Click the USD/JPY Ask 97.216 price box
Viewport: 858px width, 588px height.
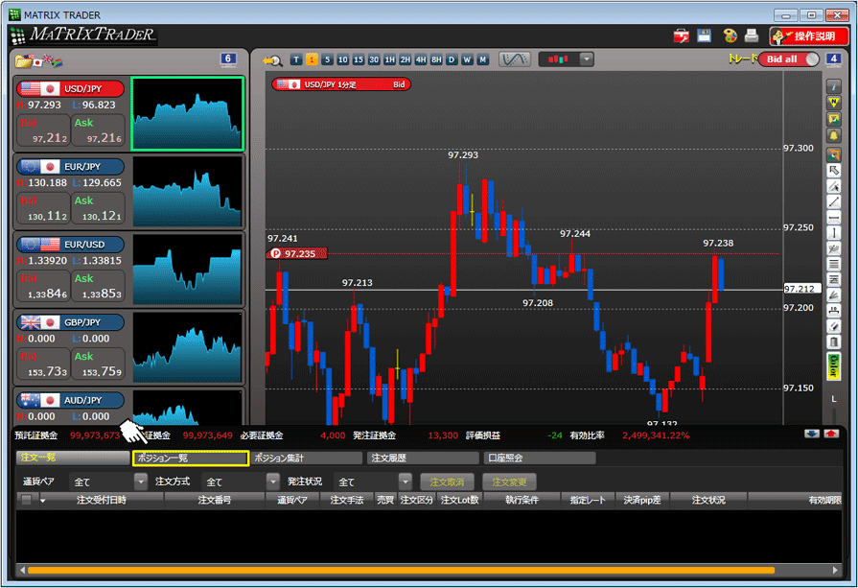[99, 130]
